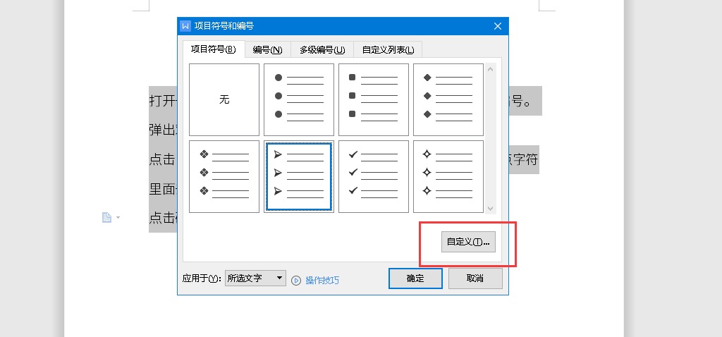Click the document icon in left margin

pos(107,218)
